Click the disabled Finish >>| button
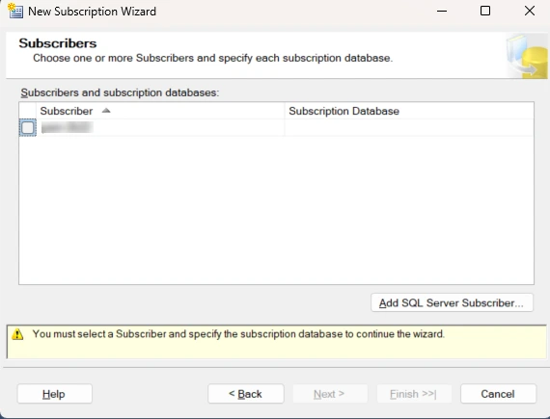The height and width of the screenshot is (419, 550). [414, 394]
